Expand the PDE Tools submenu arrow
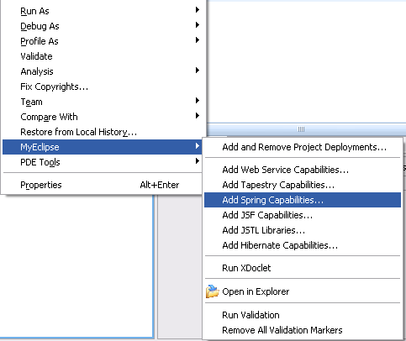This screenshot has height=341, width=406. pyautogui.click(x=198, y=161)
